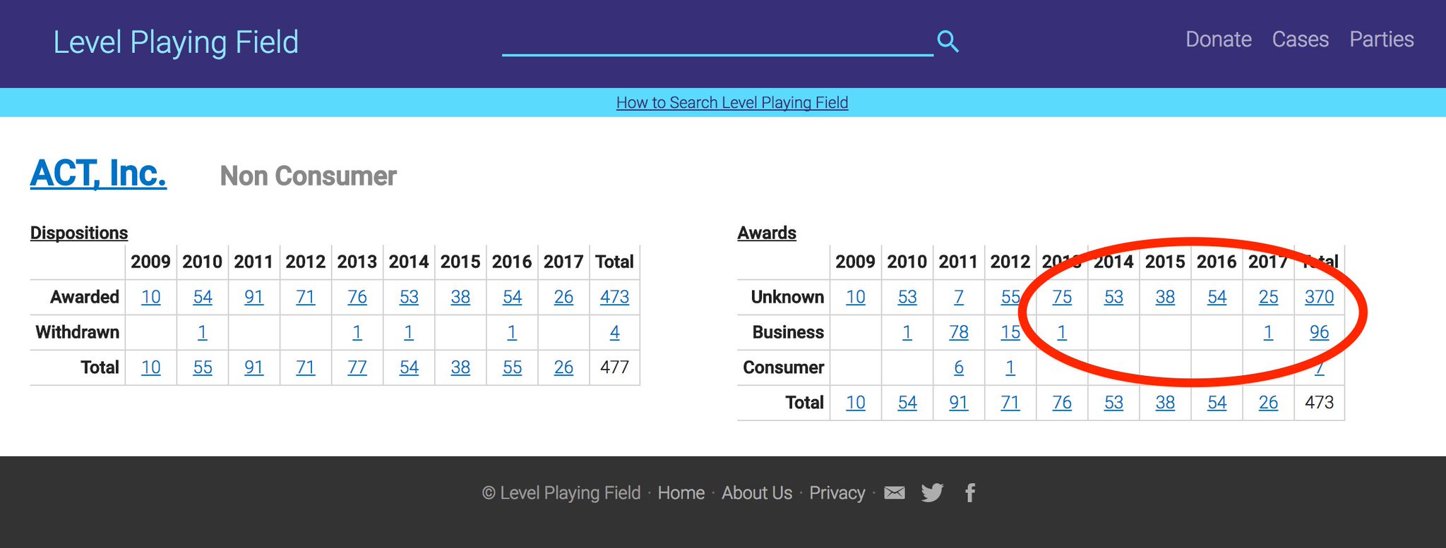This screenshot has width=1446, height=548.
Task: Open Withdrawn total value 4
Action: (x=615, y=332)
